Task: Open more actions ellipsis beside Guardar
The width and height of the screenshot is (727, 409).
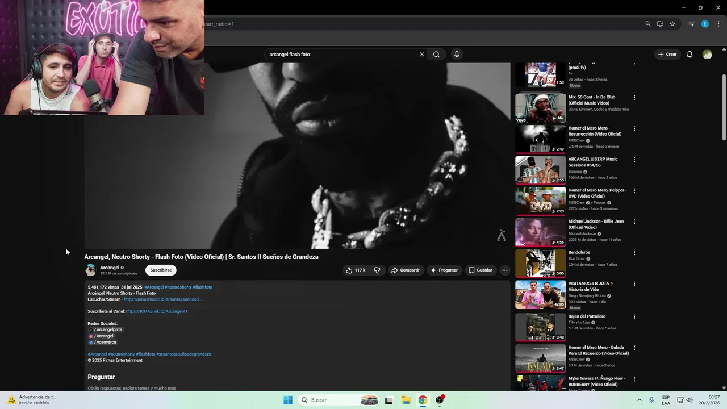Action: click(x=504, y=270)
